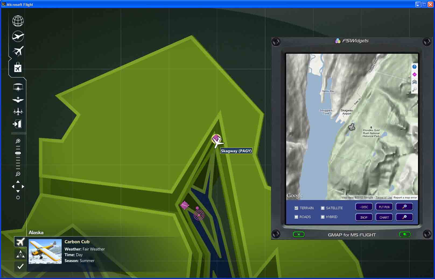The image size is (435, 279).
Task: Click the magenta diamond icon in GMAP toolbar
Action: (415, 74)
